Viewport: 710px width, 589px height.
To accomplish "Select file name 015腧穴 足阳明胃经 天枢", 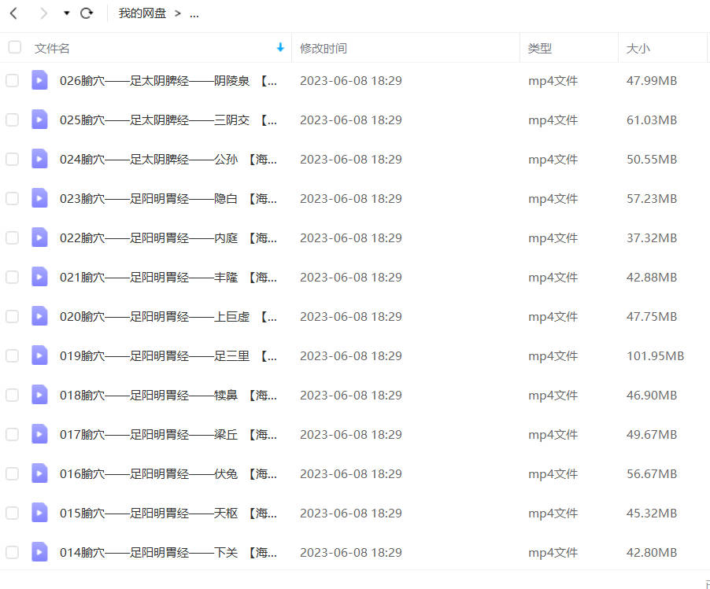I will click(168, 514).
